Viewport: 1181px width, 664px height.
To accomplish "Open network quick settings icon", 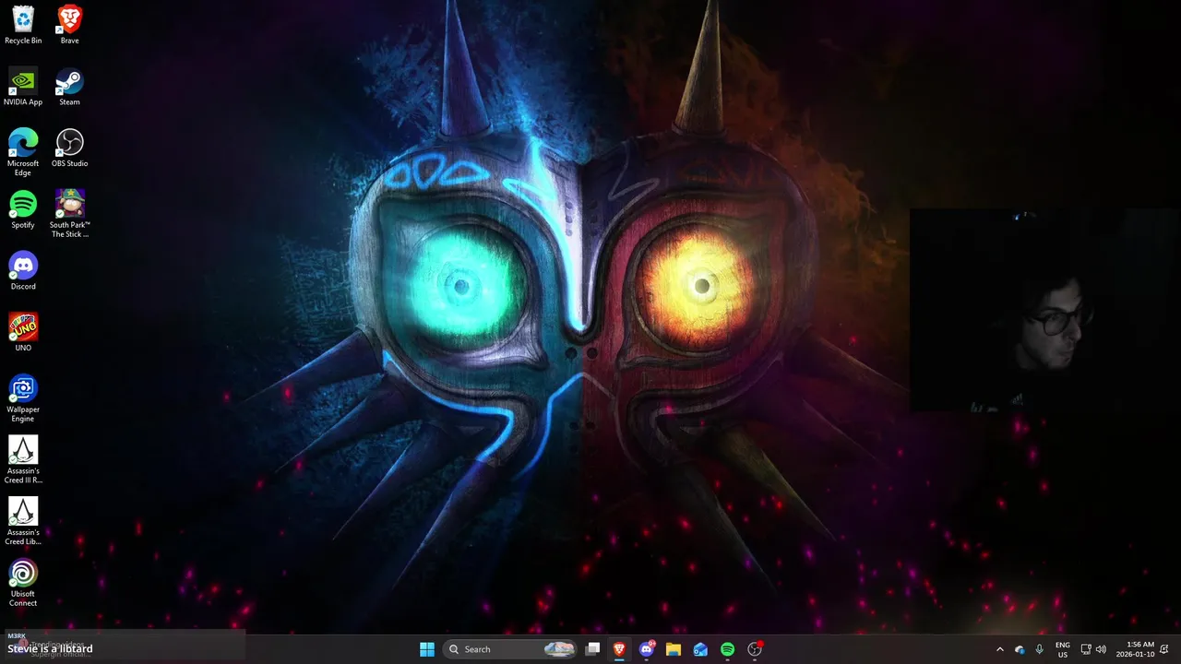I will (x=1086, y=649).
